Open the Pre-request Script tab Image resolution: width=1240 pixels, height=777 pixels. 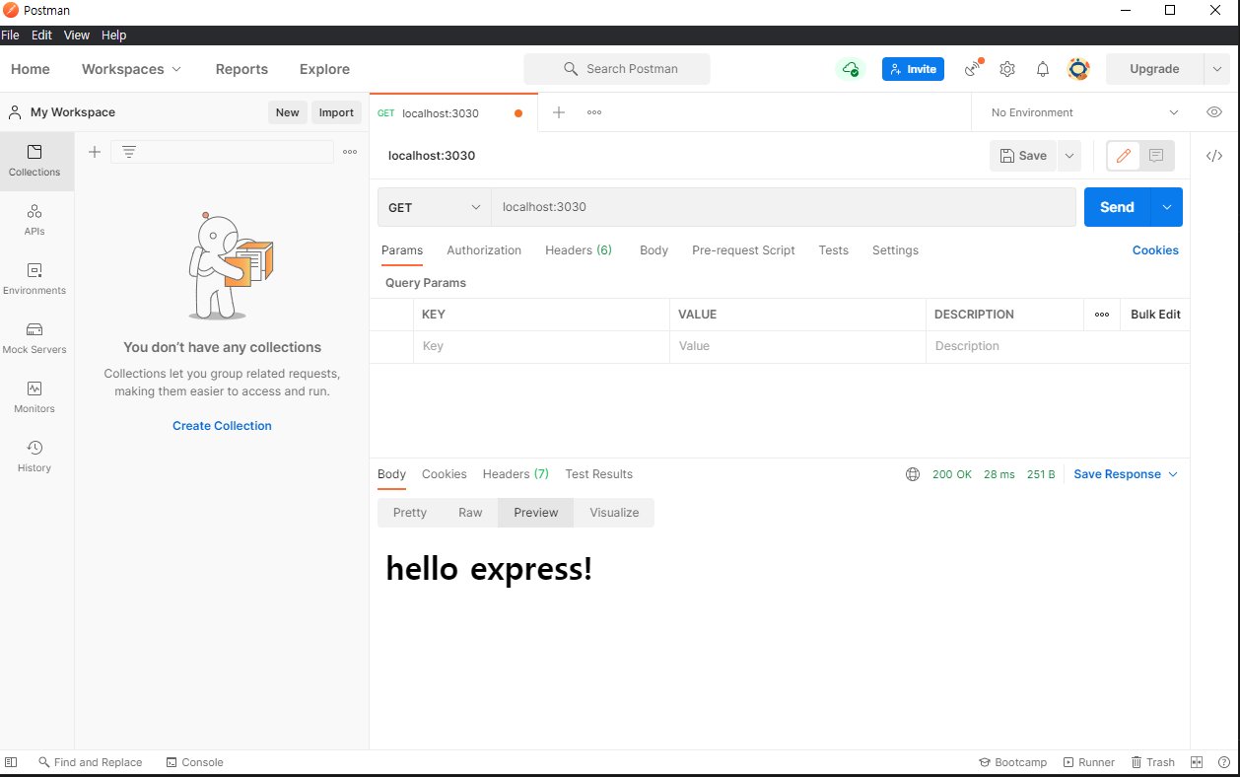tap(743, 250)
